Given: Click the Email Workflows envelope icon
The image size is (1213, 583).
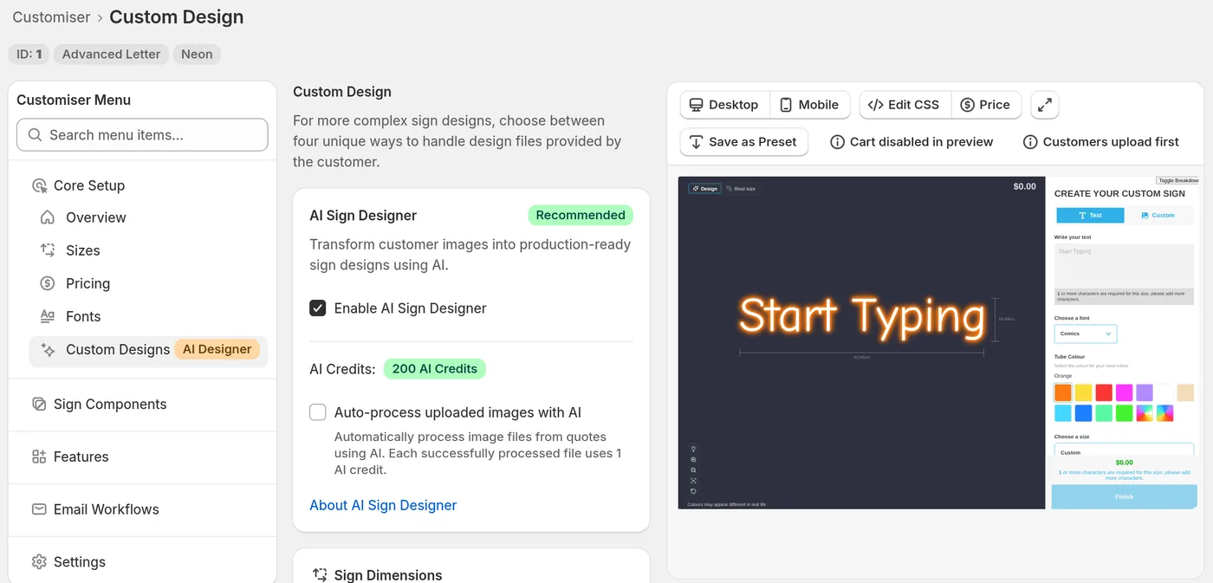Looking at the screenshot, I should click(x=39, y=509).
